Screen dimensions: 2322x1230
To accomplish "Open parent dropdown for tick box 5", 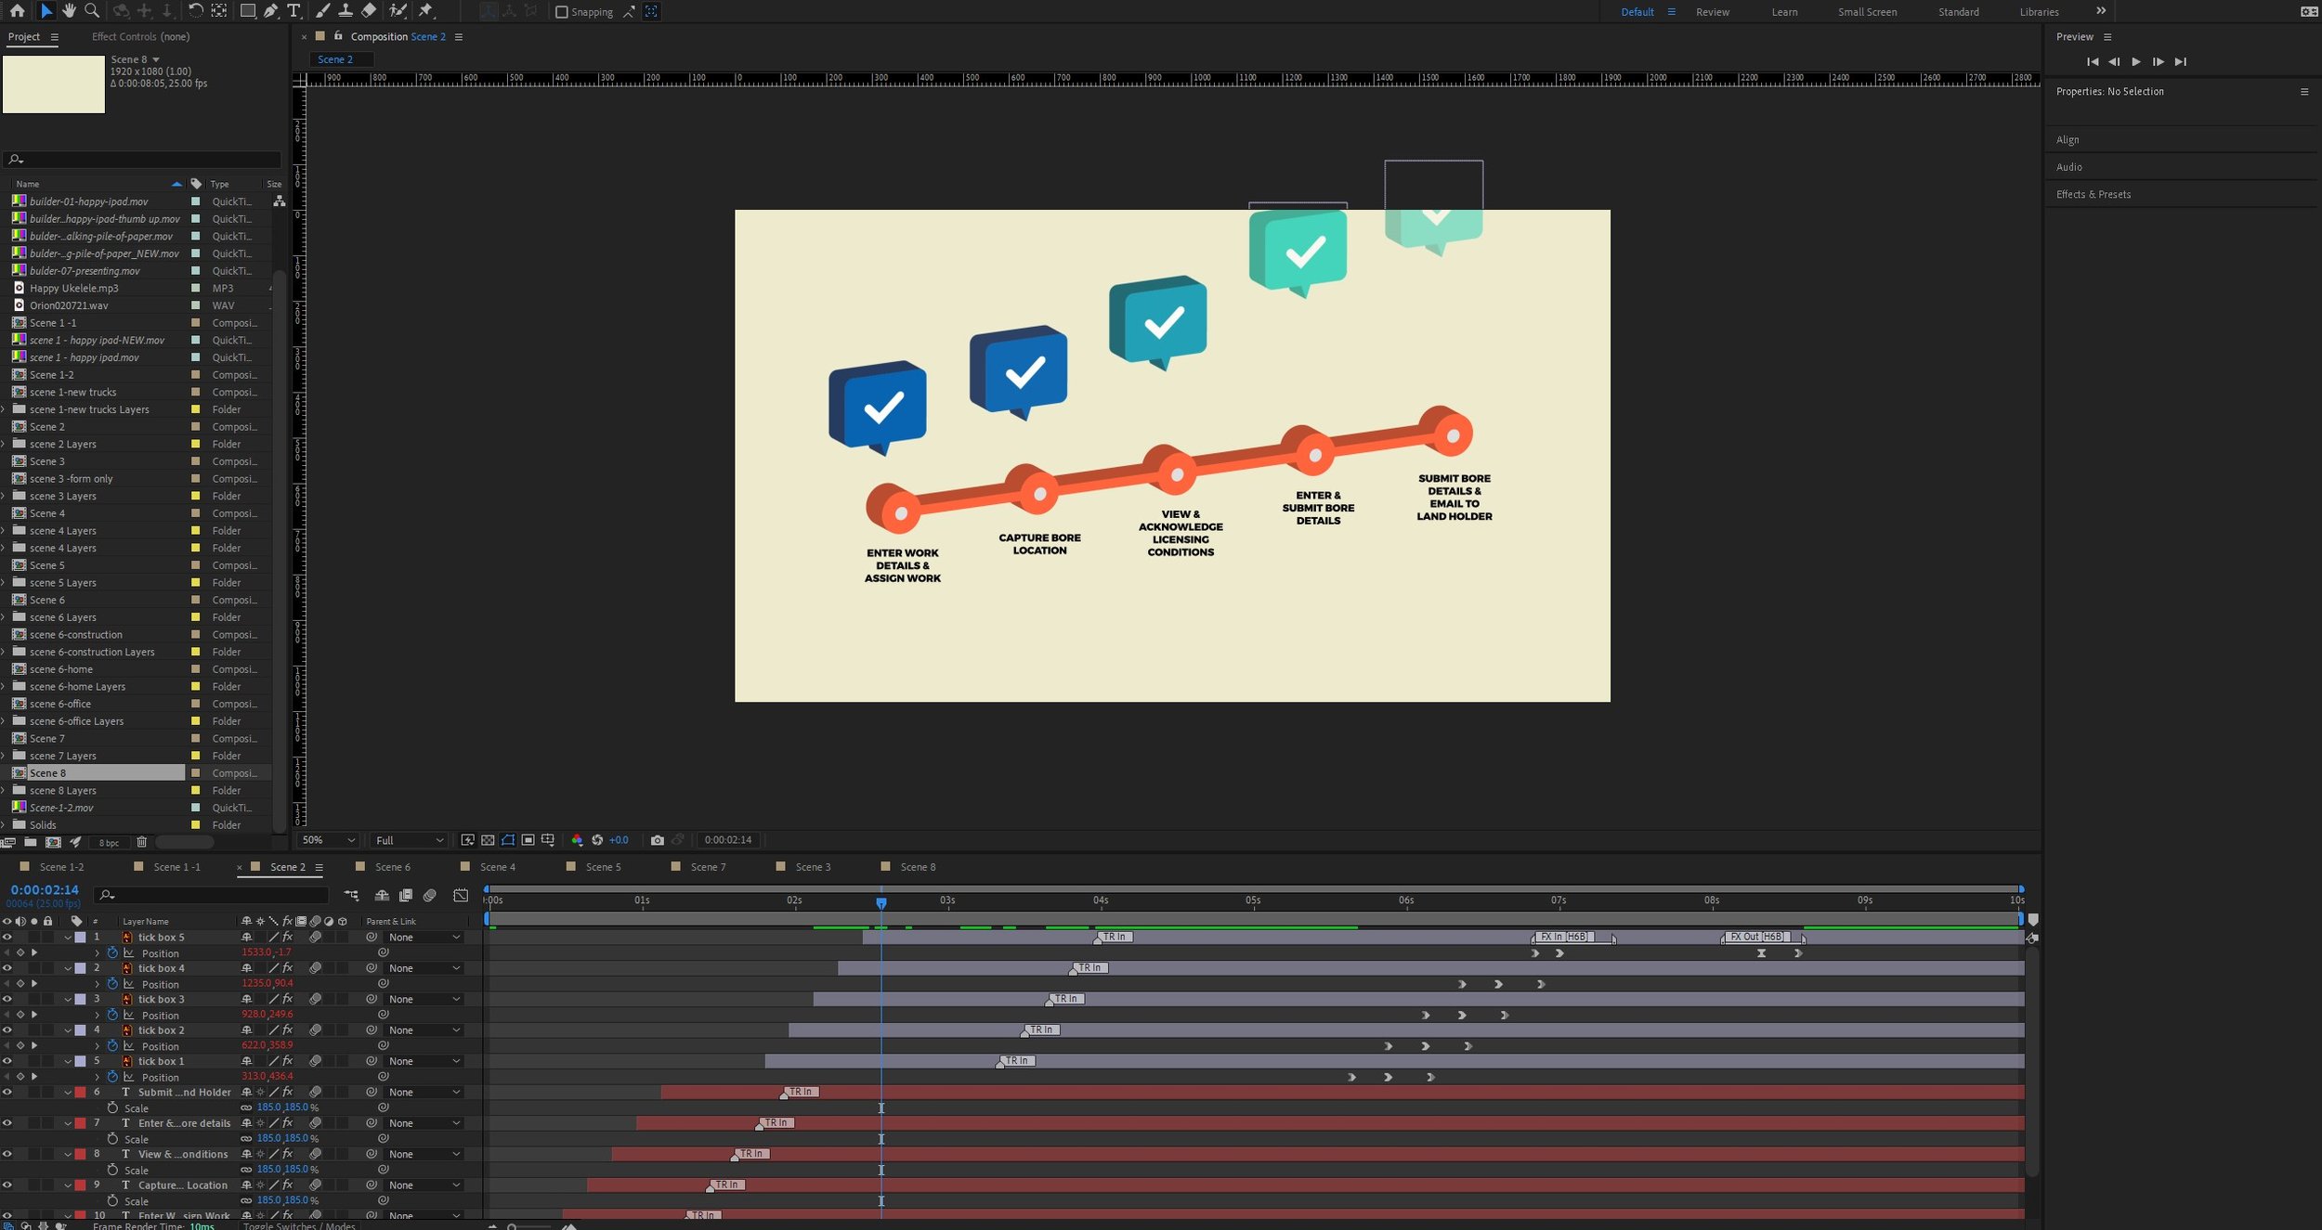I will (x=424, y=938).
